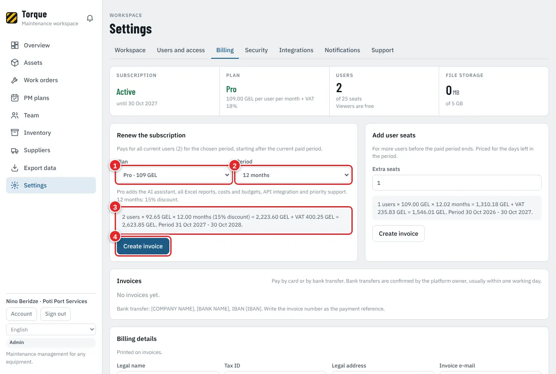
Task: Click the 'No invoices yet.' text
Action: (x=138, y=295)
